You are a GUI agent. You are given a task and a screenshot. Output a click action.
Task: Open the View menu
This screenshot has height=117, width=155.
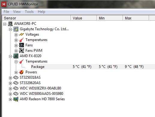(x=17, y=12)
